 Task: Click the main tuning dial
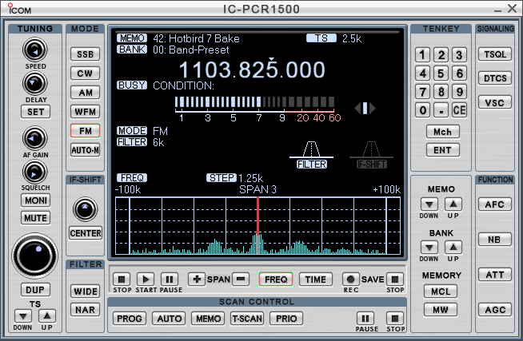[35, 257]
